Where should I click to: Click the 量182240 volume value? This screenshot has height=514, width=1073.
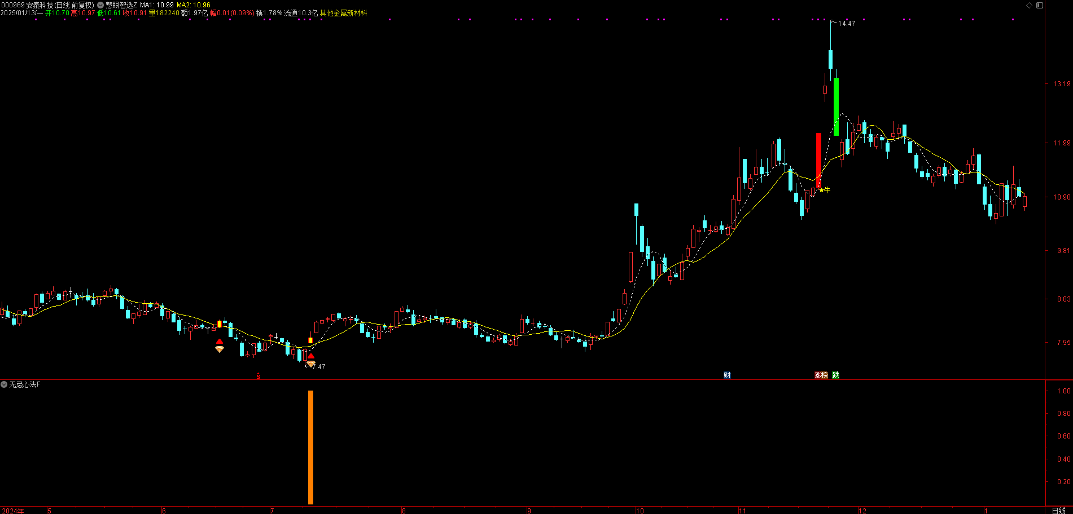[164, 13]
